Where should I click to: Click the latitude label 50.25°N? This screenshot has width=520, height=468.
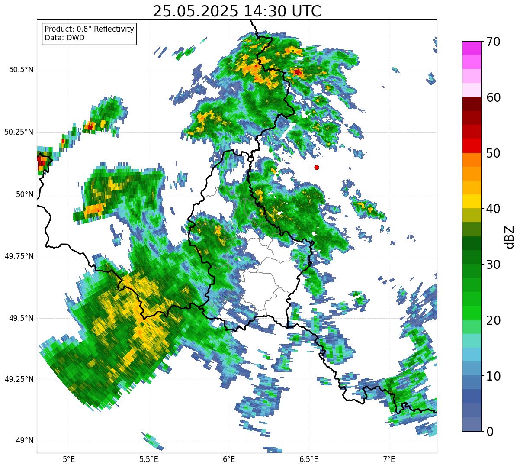coord(19,132)
